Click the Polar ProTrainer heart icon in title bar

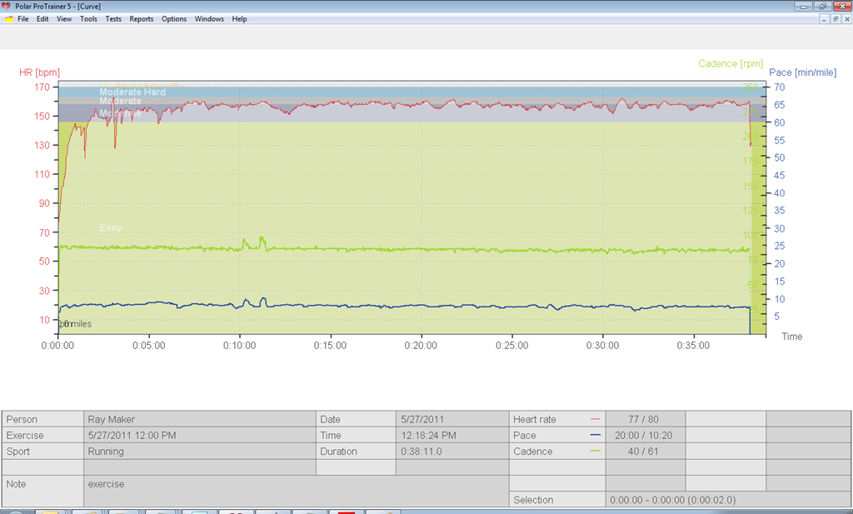point(6,7)
